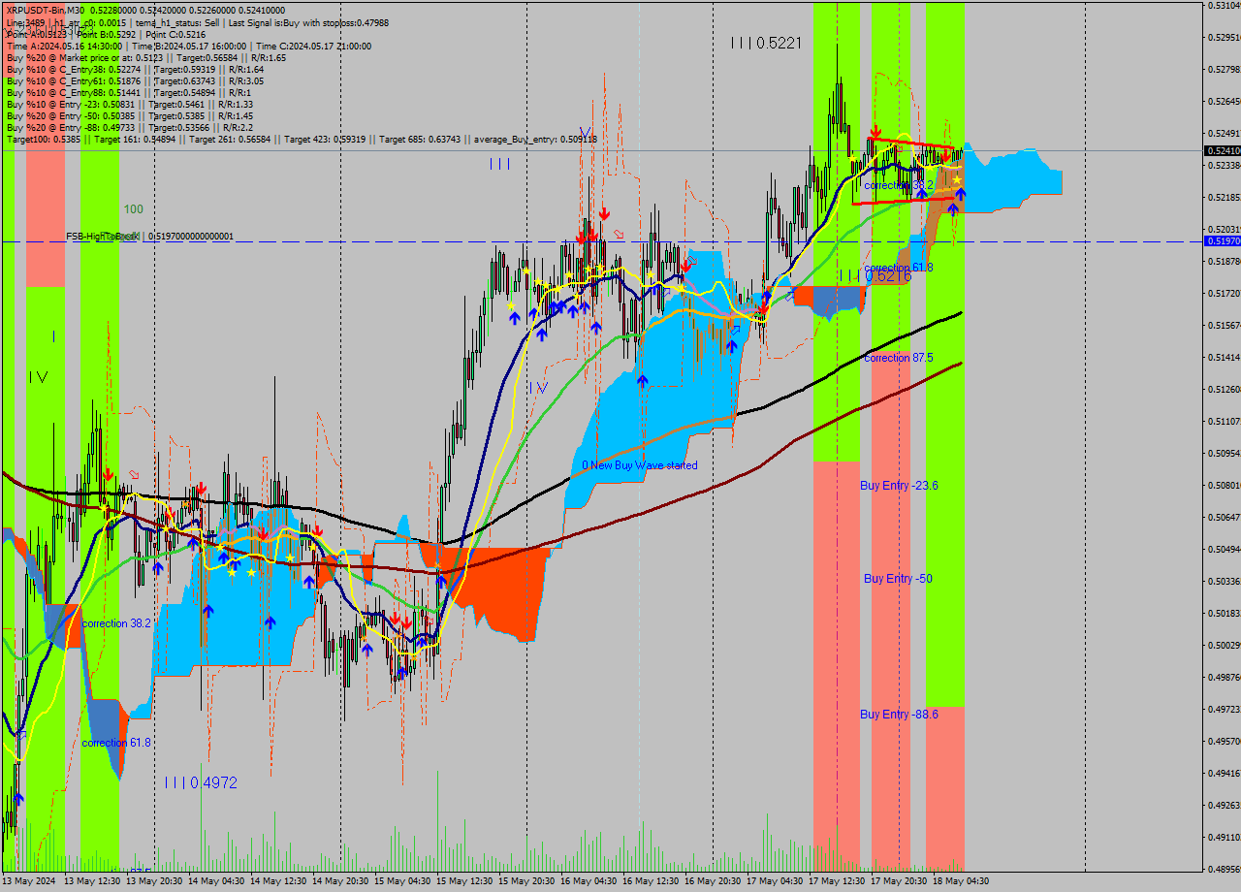This screenshot has height=892, width=1241.
Task: Click the 'Buy Entry -50' label
Action: coord(898,578)
